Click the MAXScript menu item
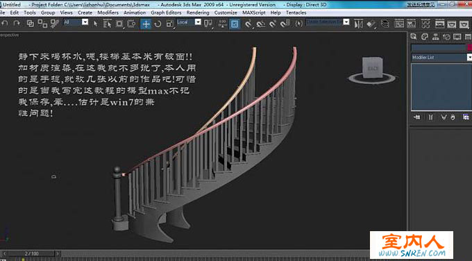This screenshot has width=472, height=261. coord(254,12)
